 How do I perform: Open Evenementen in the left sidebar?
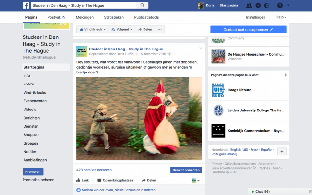click(x=35, y=101)
